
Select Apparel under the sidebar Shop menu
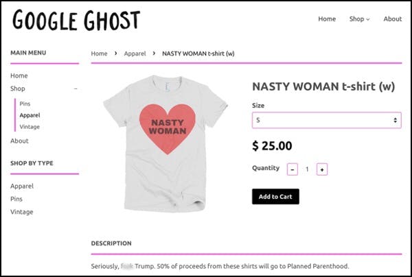coord(30,115)
